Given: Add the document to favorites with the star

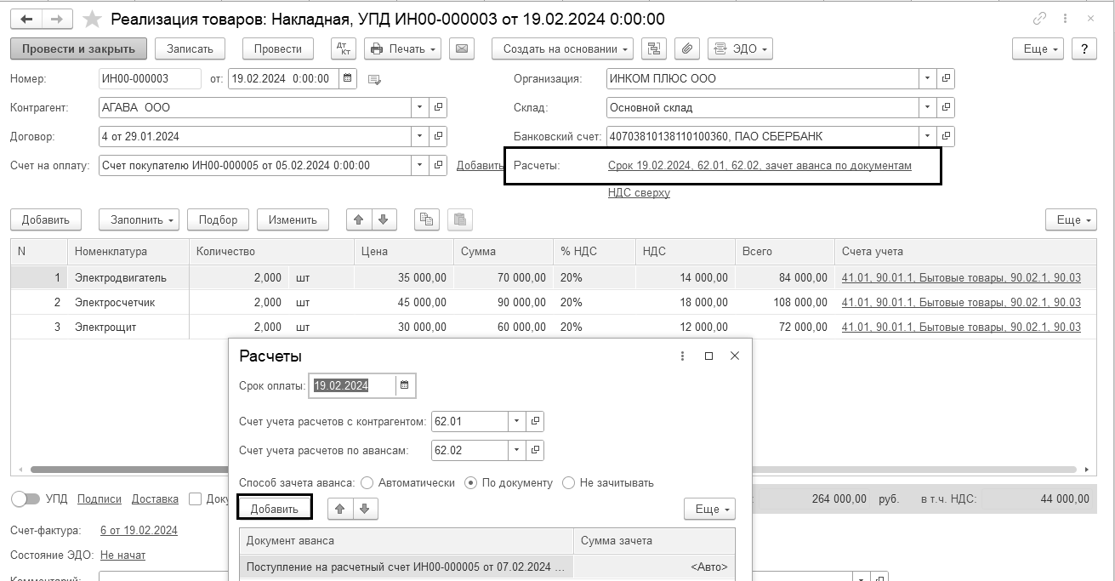Looking at the screenshot, I should pos(93,19).
